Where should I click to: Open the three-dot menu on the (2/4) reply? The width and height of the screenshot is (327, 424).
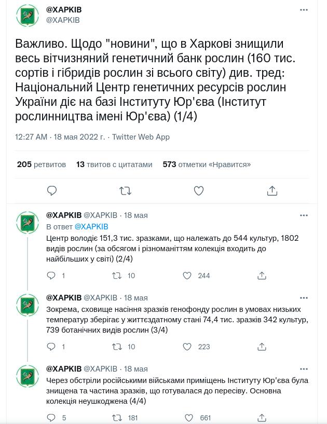point(304,215)
